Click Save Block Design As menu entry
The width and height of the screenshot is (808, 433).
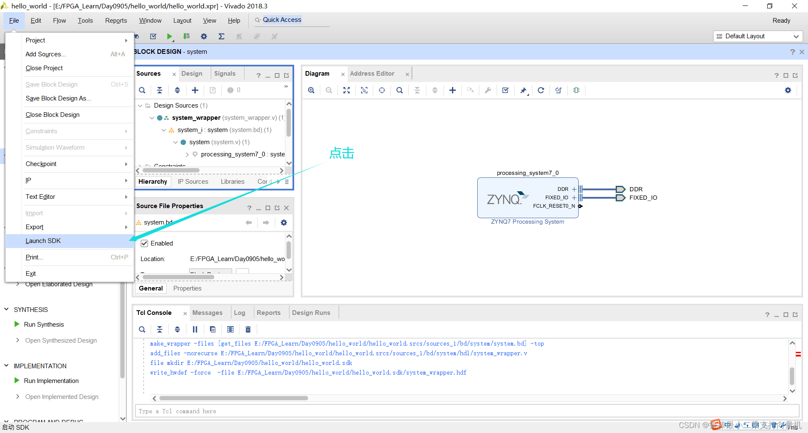point(70,98)
